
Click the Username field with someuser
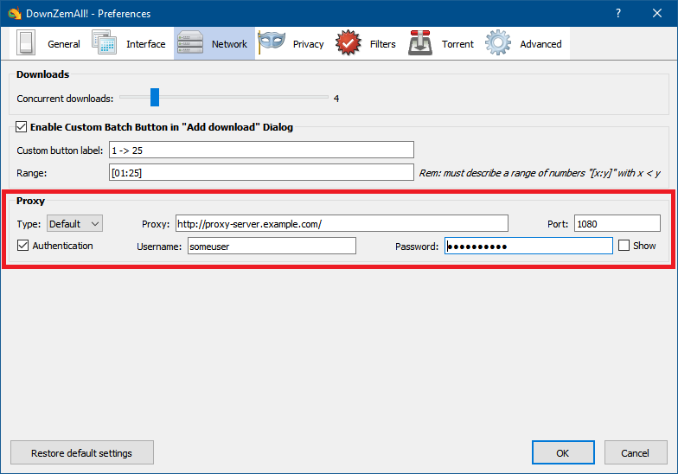(x=272, y=246)
